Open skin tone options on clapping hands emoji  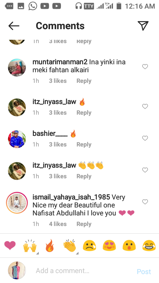pos(77,253)
